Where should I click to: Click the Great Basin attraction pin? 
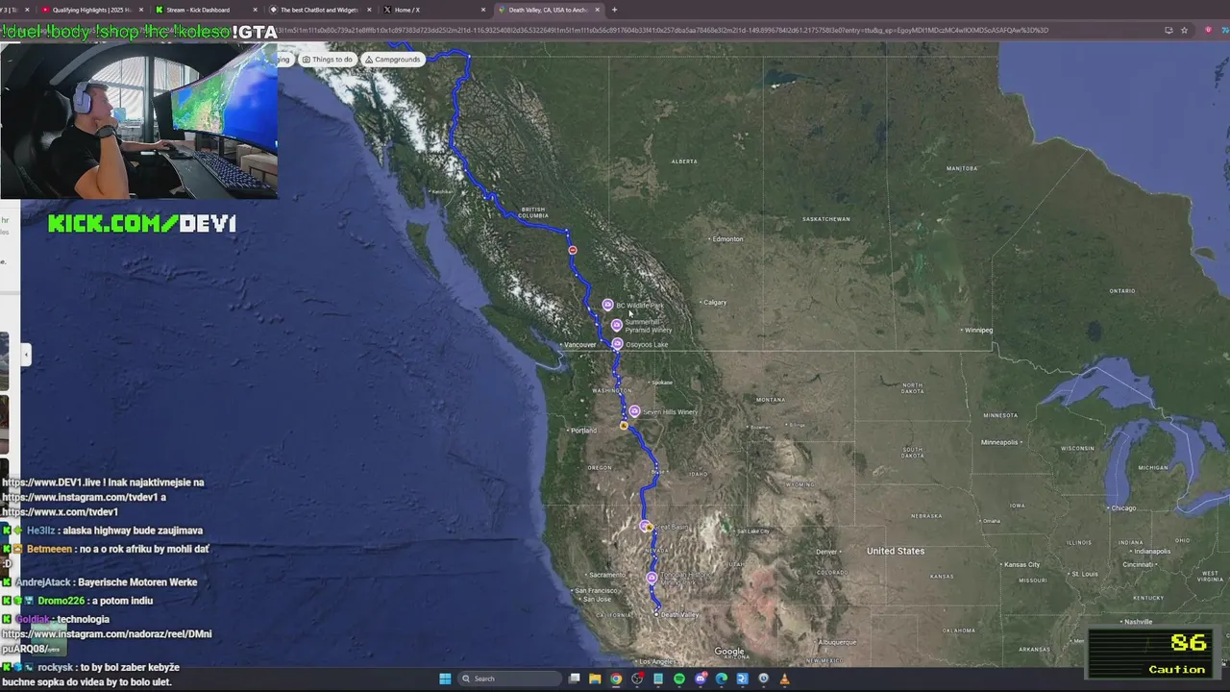click(646, 526)
